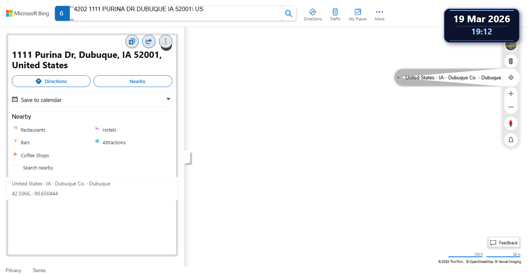
Task: Click the Restaurants fork icon
Action: point(16,128)
